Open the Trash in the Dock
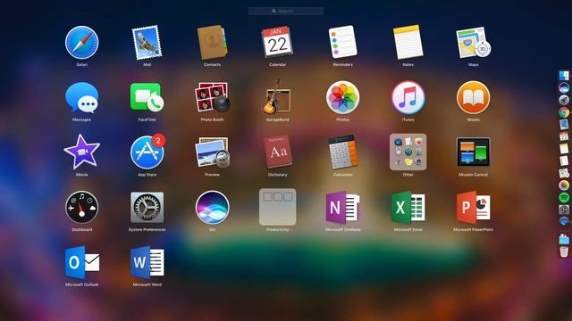The width and height of the screenshot is (572, 321). (564, 251)
